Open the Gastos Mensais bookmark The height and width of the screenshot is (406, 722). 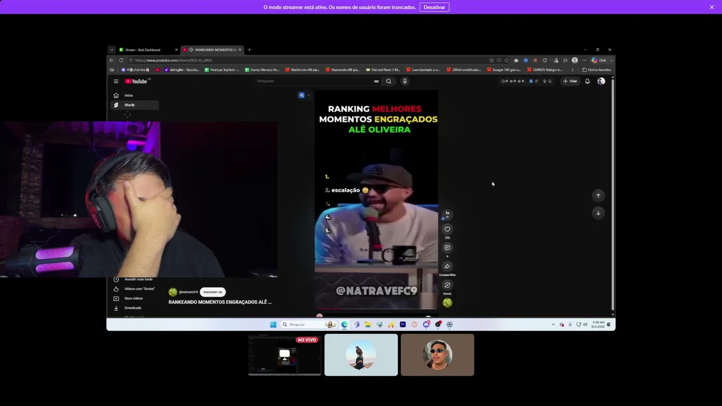click(262, 70)
